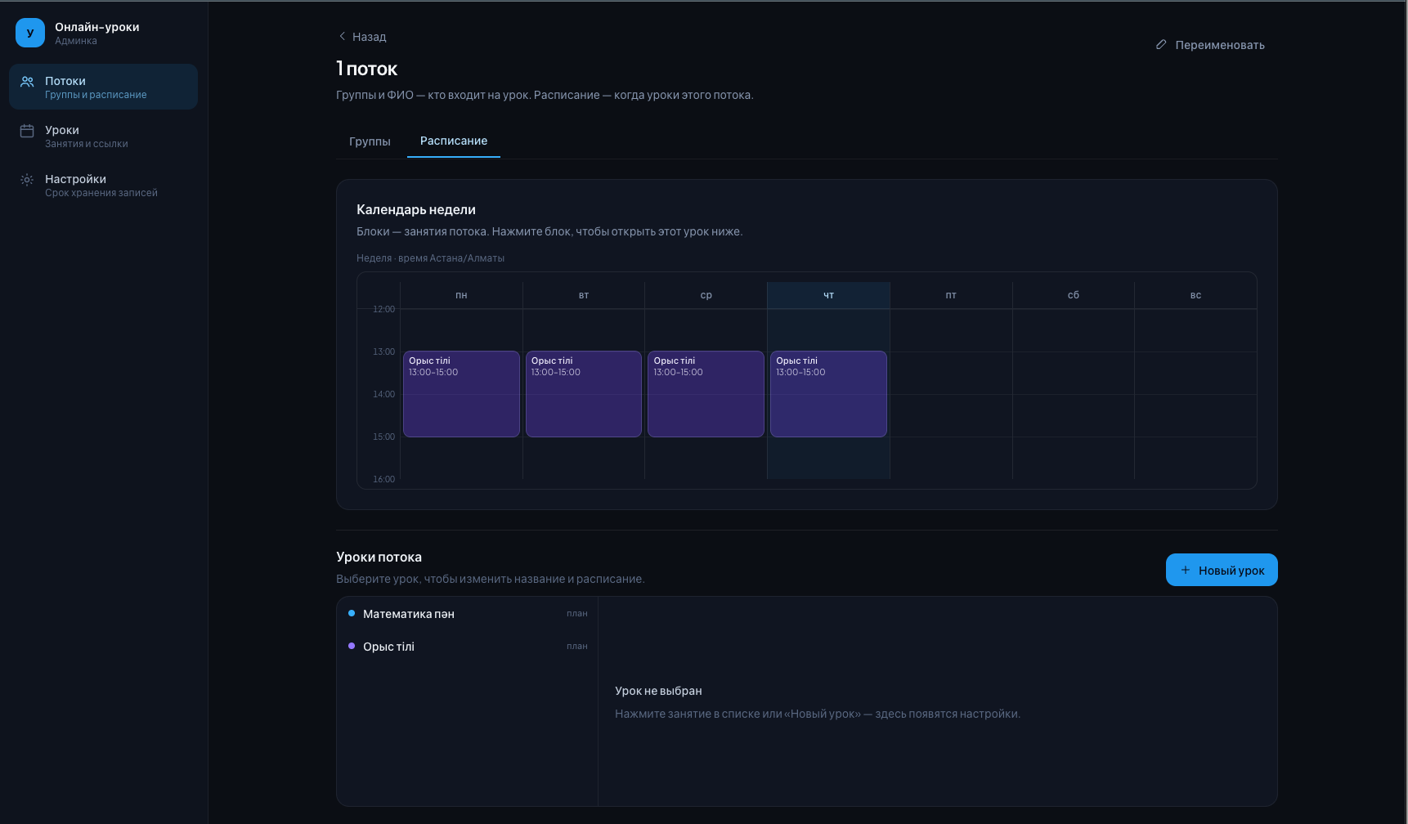
Task: Click the «вс» day column header
Action: (1195, 295)
